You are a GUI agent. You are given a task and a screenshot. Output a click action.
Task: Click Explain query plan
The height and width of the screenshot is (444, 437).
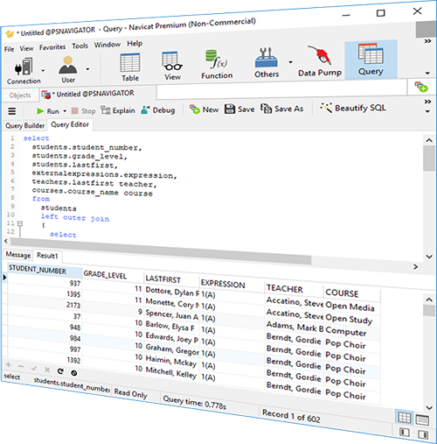pyautogui.click(x=118, y=110)
